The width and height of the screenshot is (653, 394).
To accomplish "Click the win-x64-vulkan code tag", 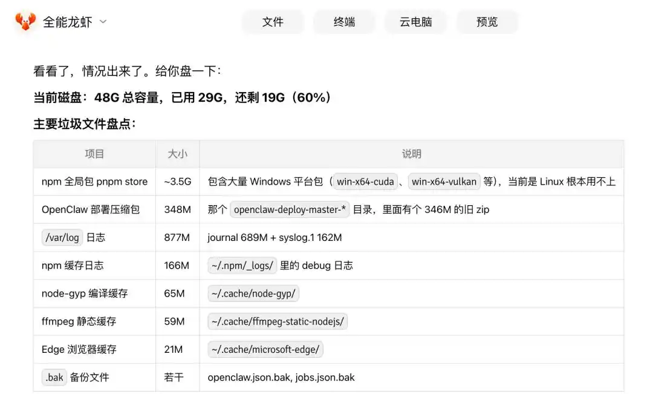I will (x=444, y=182).
